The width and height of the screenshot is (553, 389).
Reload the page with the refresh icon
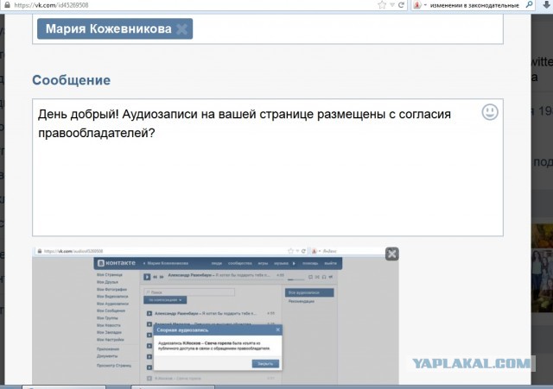tap(401, 5)
